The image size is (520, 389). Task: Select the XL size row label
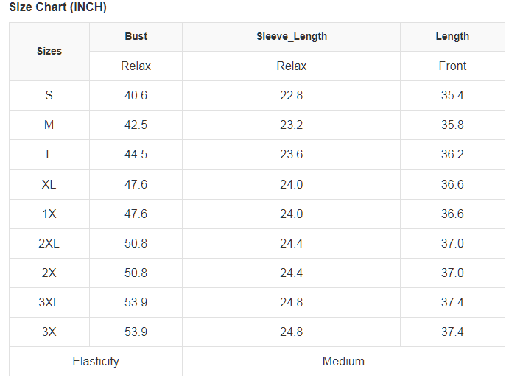49,184
